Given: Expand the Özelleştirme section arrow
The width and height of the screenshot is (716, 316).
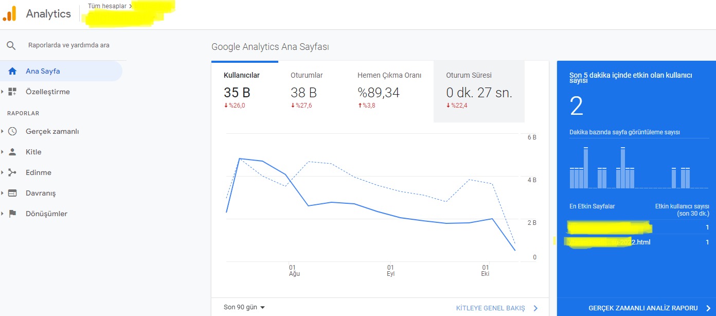Looking at the screenshot, I should point(3,92).
